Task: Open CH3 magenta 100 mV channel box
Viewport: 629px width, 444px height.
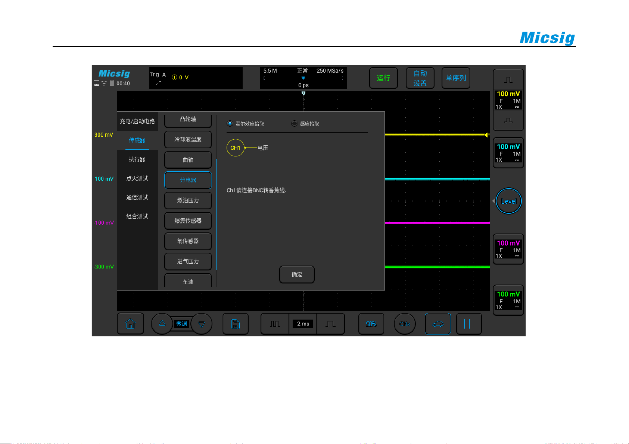Action: pos(508,249)
